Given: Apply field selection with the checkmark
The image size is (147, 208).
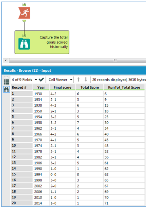Looking at the screenshot, I should click(x=41, y=80).
